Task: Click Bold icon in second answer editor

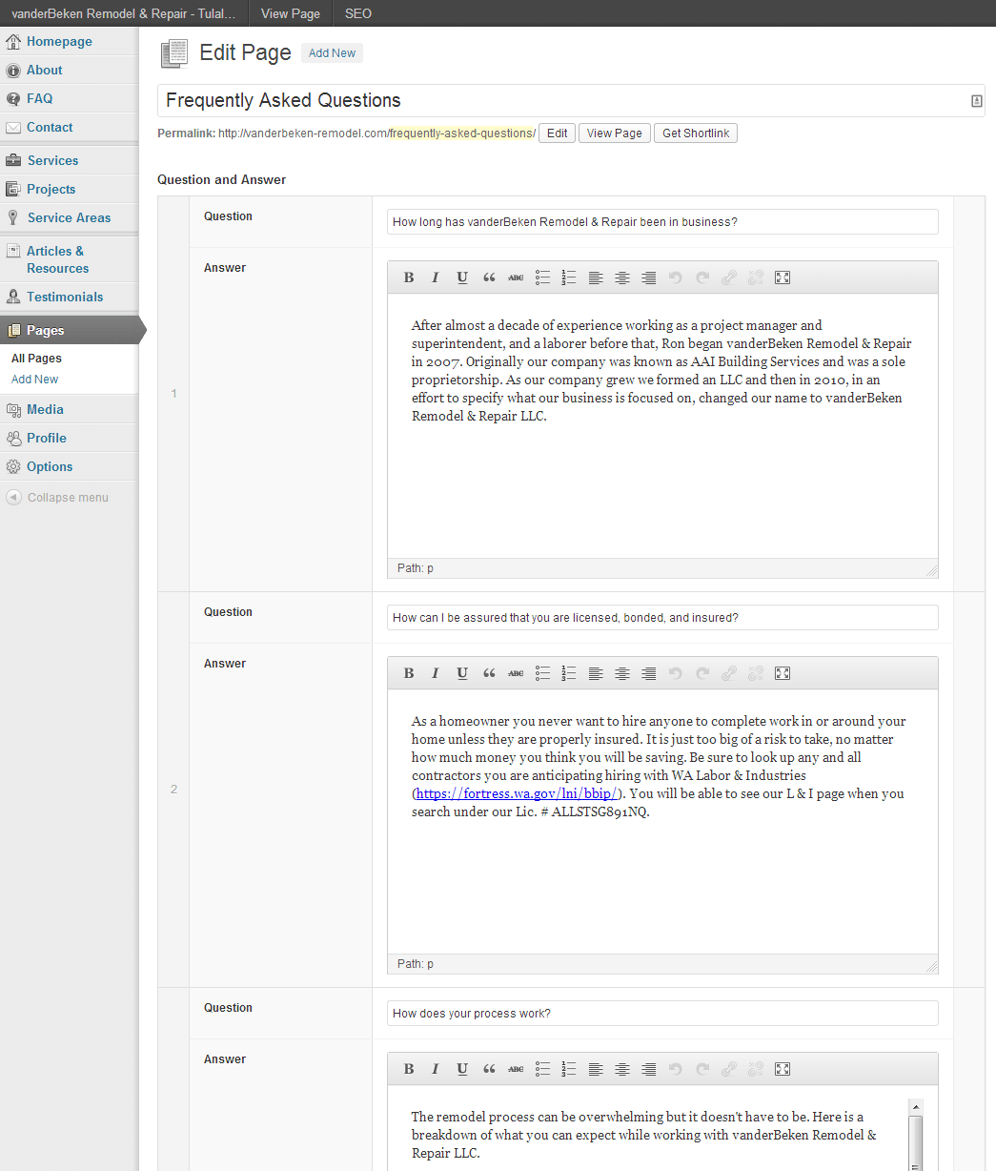Action: tap(409, 673)
